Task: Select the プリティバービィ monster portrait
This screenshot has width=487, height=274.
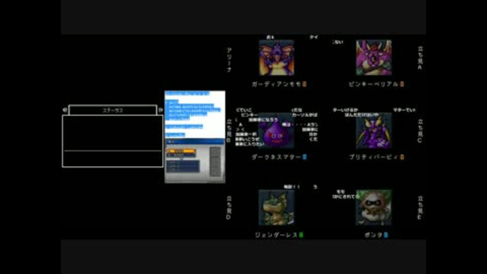Action: 374,130
